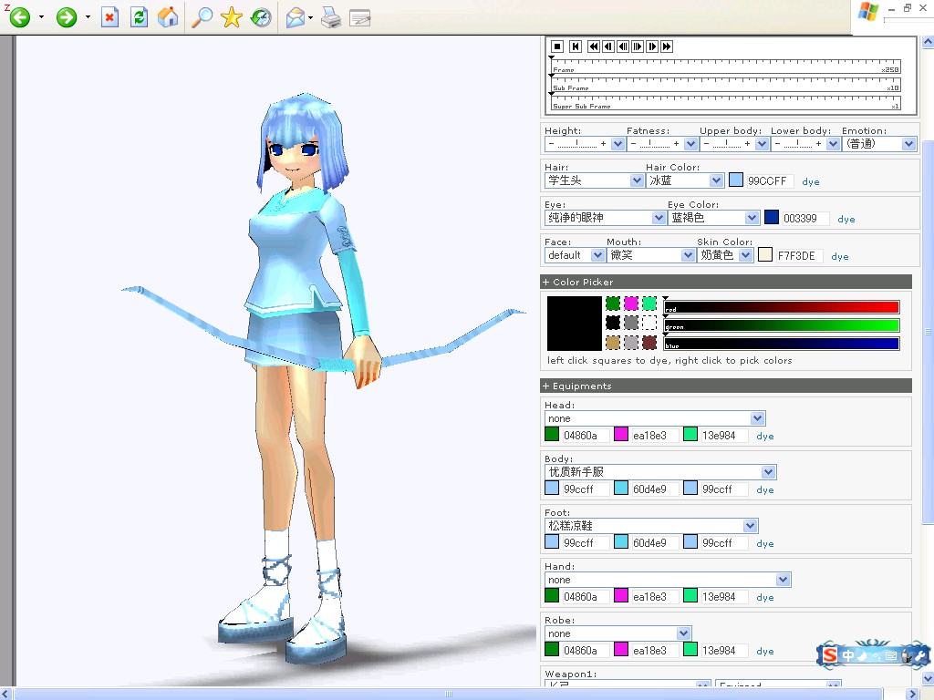This screenshot has width=934, height=700.
Task: Open Search with the magnifier icon
Action: coord(202,17)
